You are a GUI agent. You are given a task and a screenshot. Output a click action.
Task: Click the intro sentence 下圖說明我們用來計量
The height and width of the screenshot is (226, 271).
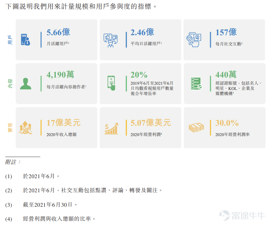[x=81, y=7]
